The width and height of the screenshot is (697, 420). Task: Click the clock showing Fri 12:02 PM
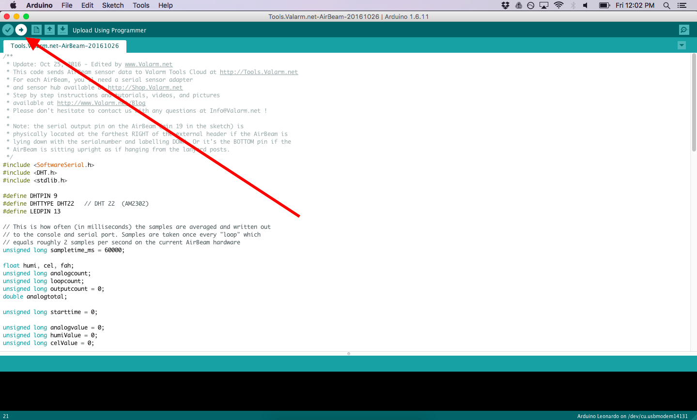coord(635,5)
